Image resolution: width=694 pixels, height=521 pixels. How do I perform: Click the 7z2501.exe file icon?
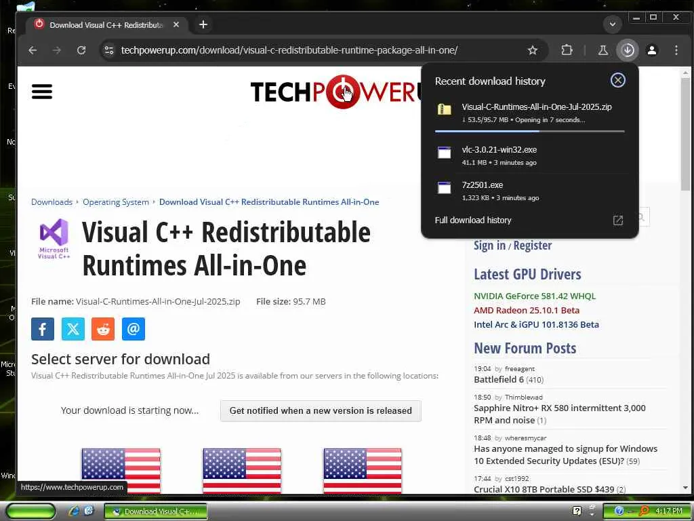(x=444, y=188)
